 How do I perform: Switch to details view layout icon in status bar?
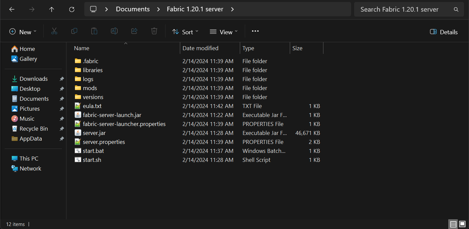coord(453,224)
